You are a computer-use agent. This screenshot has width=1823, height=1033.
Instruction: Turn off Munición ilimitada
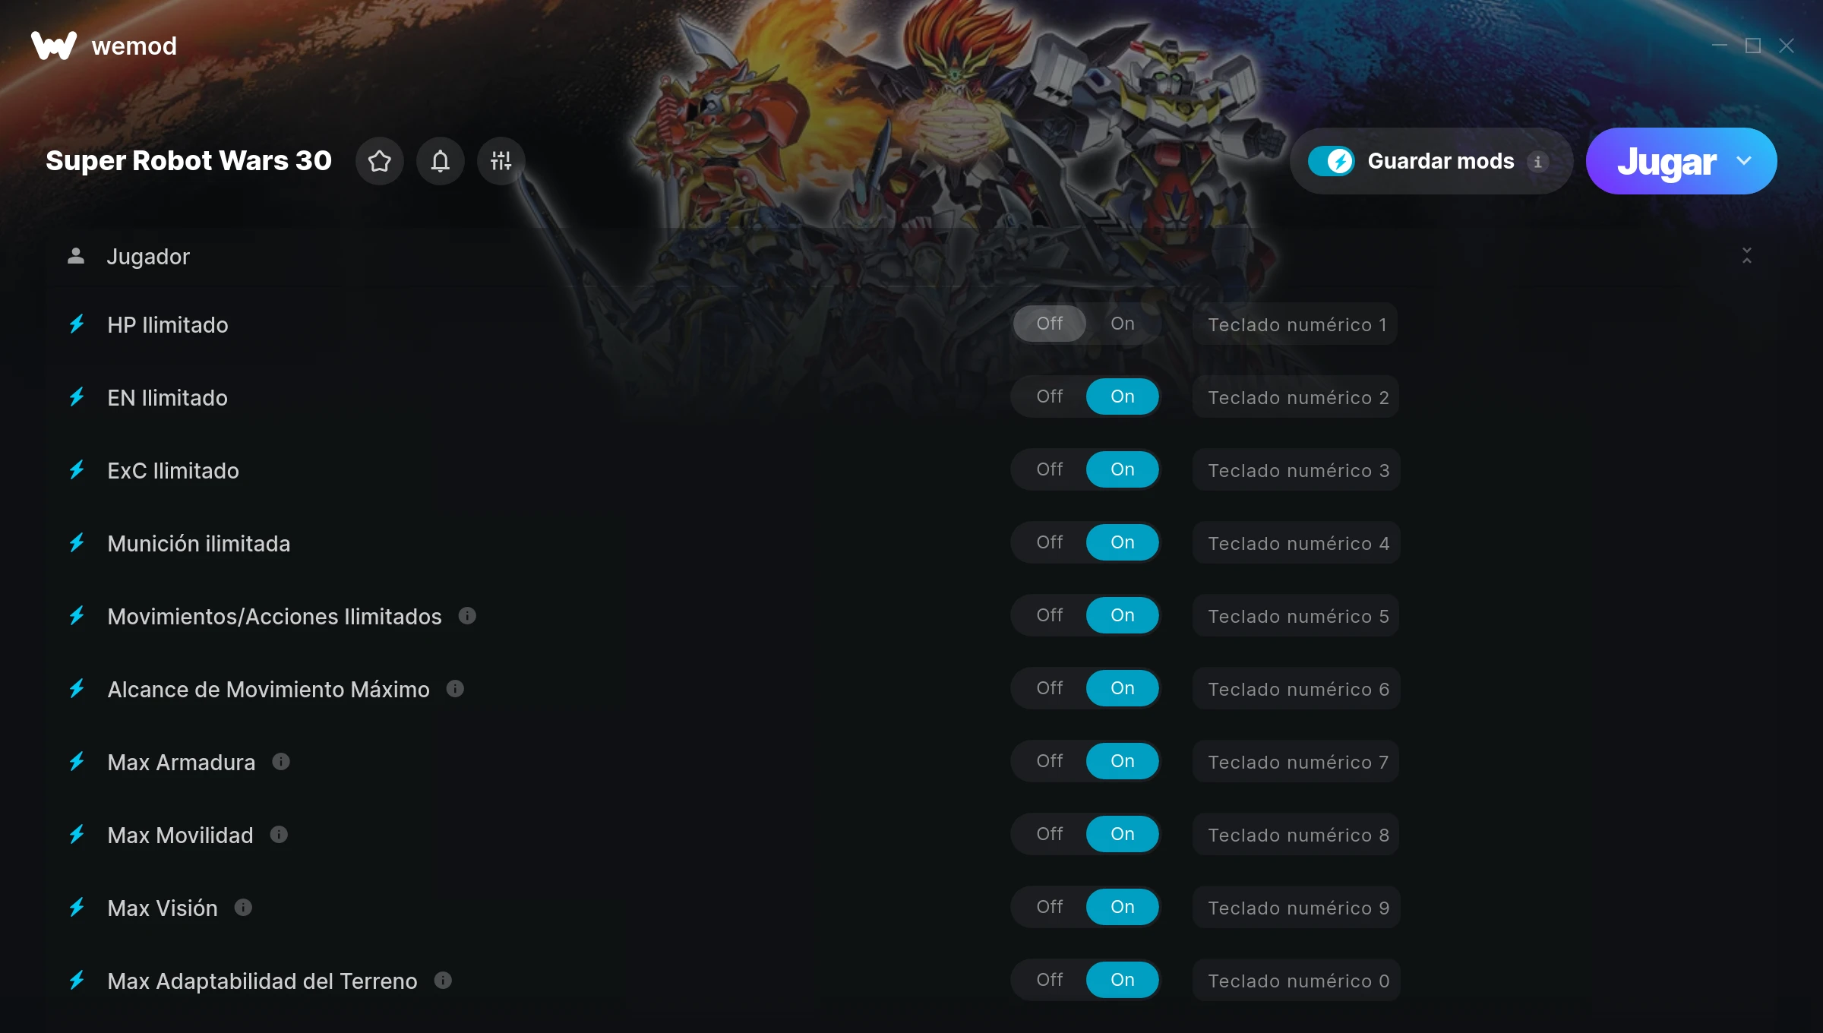point(1050,542)
